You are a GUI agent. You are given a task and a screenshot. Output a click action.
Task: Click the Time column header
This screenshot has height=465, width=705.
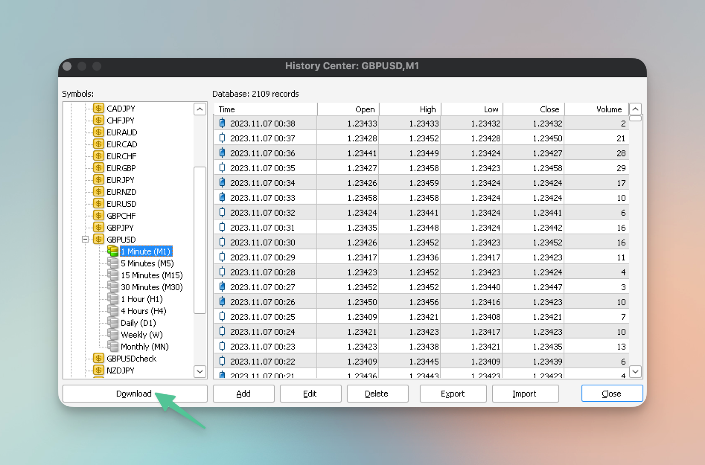coord(266,109)
